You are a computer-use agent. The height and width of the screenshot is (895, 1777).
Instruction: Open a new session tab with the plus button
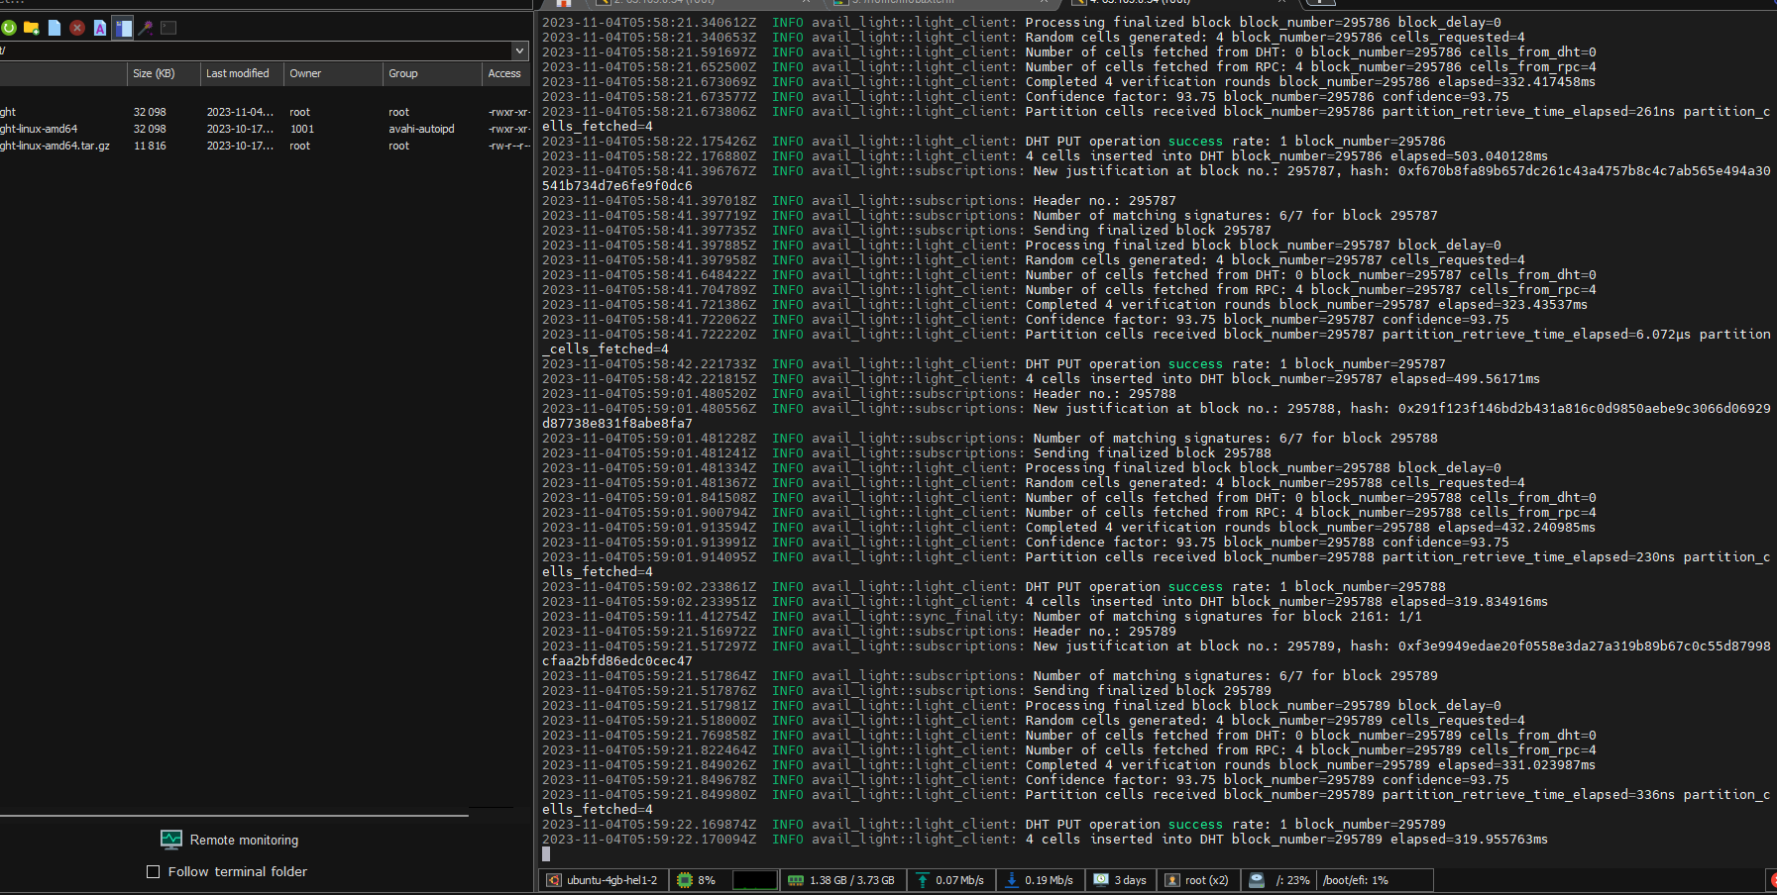1319,4
